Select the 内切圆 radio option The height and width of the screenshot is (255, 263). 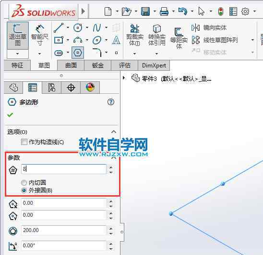(x=24, y=183)
